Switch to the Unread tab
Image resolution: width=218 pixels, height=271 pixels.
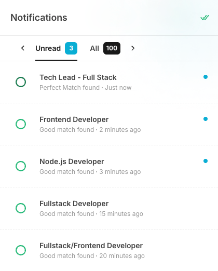coord(56,48)
